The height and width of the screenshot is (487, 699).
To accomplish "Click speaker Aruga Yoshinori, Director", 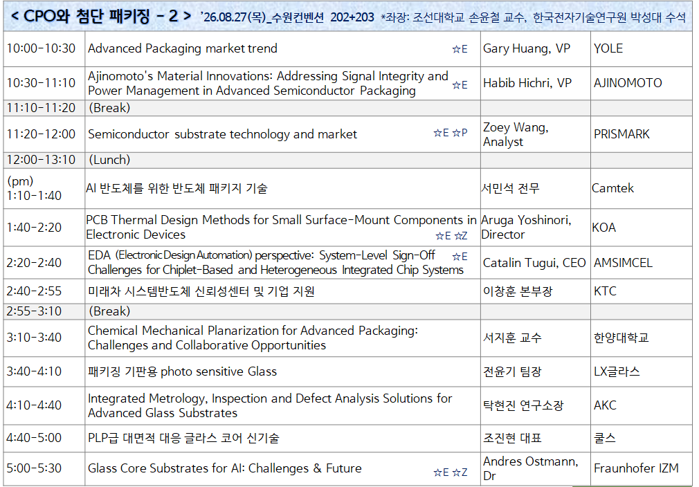I will (x=526, y=227).
